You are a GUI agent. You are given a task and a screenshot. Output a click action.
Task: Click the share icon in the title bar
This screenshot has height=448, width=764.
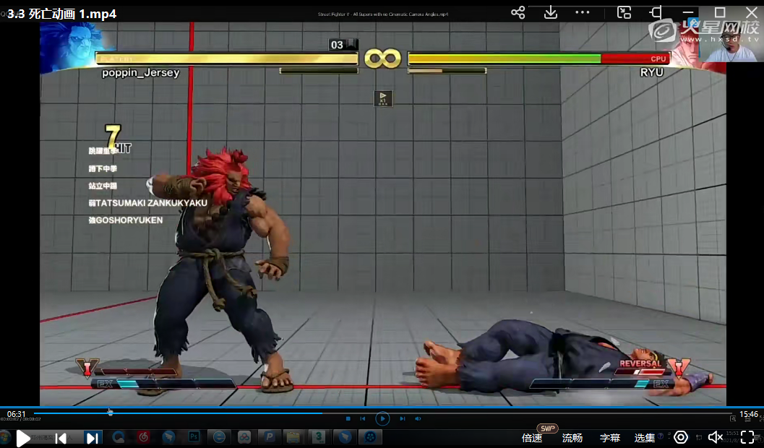coord(518,12)
